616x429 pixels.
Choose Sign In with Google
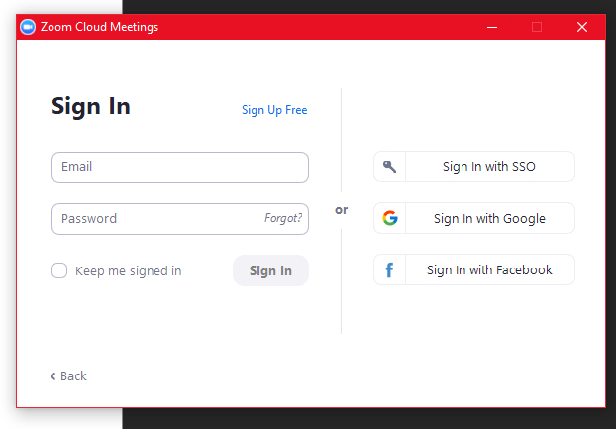point(474,218)
